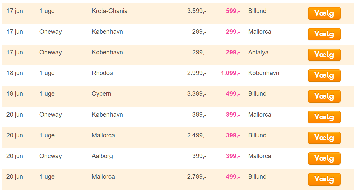The height and width of the screenshot is (191, 357).
Task: Click the pink 1.099,- price for Rhodos
Action: point(231,73)
